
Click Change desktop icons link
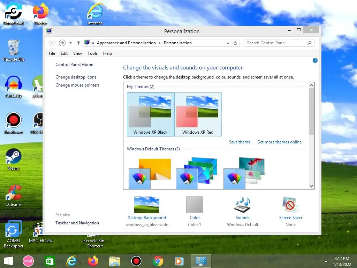(76, 77)
